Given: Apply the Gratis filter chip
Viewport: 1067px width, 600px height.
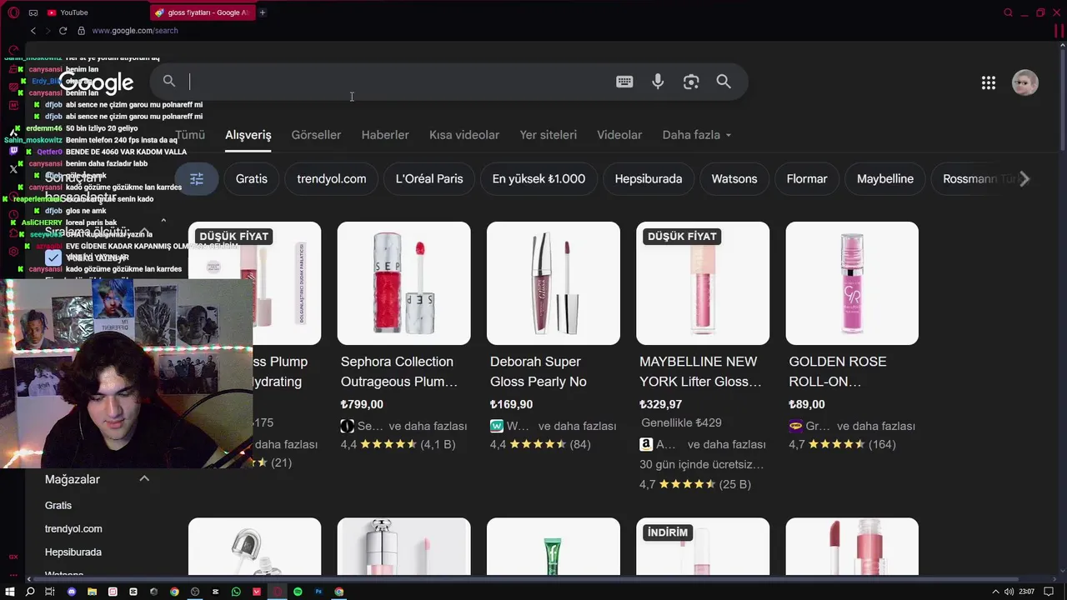Looking at the screenshot, I should [x=252, y=179].
